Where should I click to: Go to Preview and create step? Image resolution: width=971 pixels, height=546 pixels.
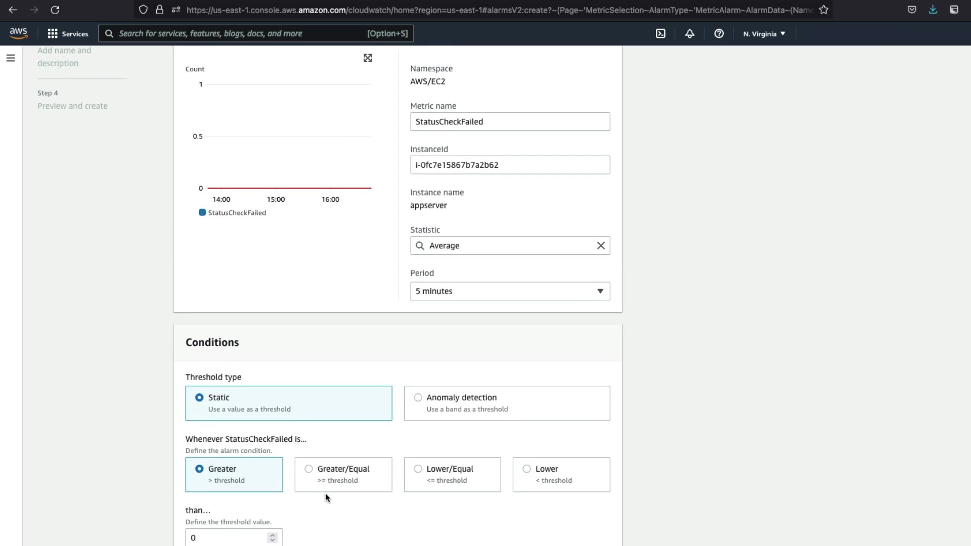click(72, 106)
